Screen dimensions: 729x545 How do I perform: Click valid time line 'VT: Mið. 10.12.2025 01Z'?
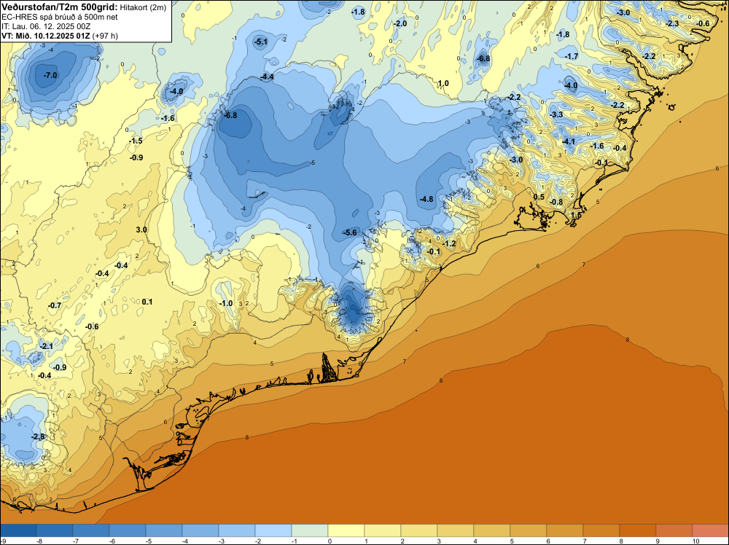click(47, 36)
